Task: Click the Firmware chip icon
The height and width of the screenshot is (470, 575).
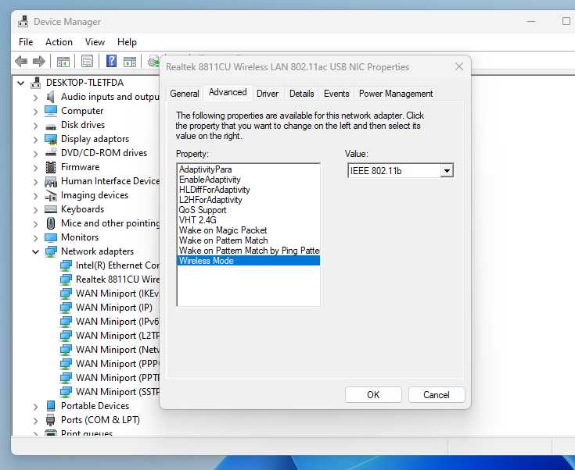Action: (51, 167)
